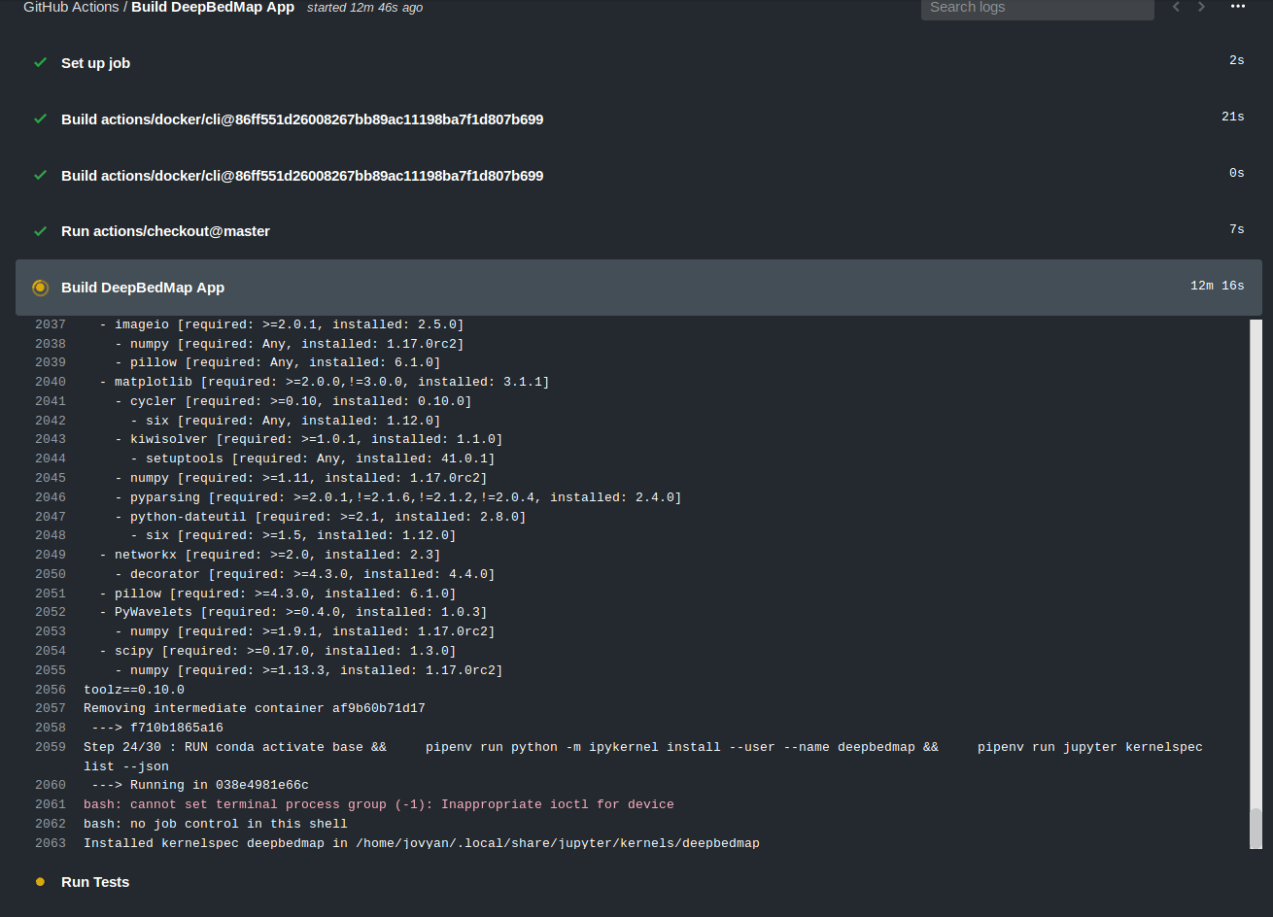Click the 'started 12m 46s ago' timestamp
This screenshot has height=917, width=1273.
[x=364, y=8]
